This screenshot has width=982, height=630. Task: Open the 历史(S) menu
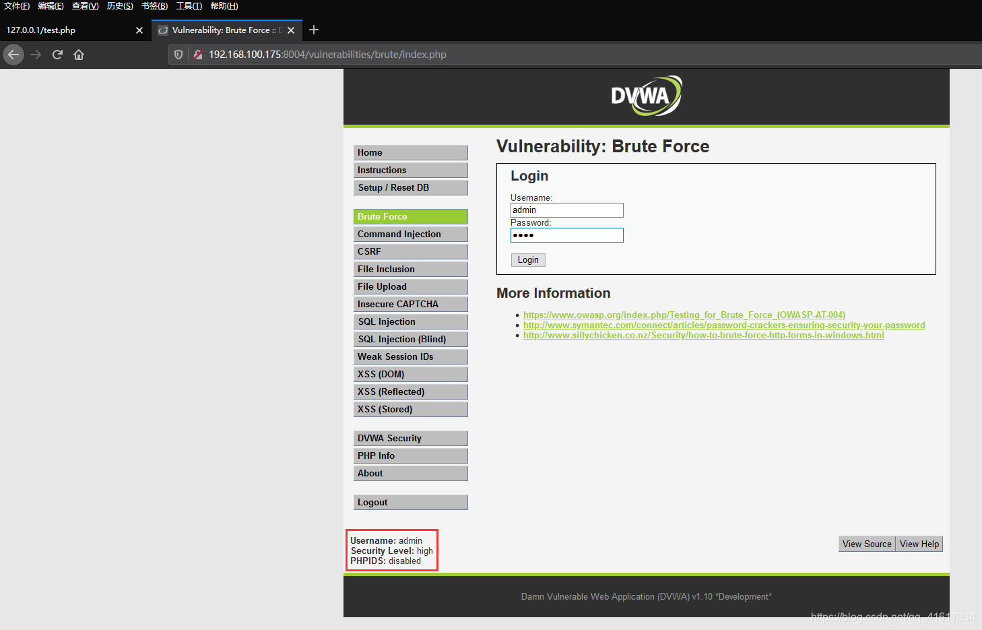tap(120, 6)
